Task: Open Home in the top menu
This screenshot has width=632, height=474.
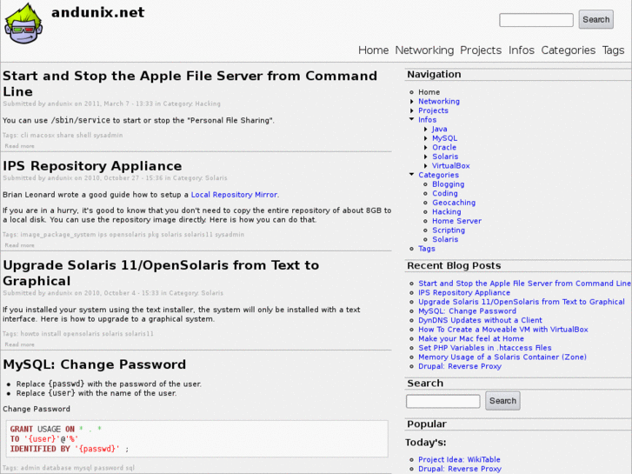Action: point(373,50)
